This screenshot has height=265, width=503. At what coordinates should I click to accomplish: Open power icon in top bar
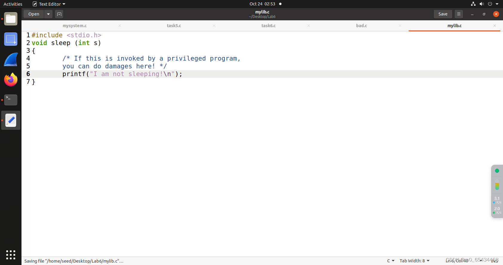(x=490, y=4)
